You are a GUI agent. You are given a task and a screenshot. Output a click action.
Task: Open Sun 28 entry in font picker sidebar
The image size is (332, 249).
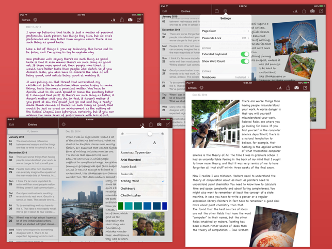click(33, 184)
